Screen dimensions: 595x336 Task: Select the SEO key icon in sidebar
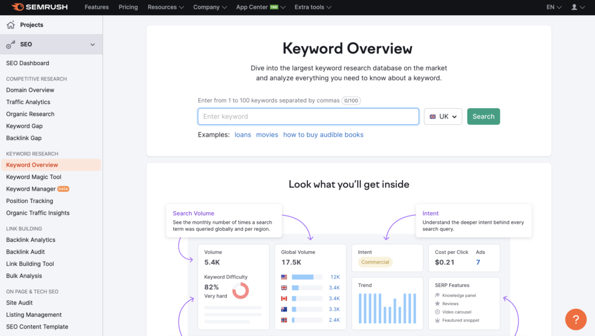click(x=9, y=44)
